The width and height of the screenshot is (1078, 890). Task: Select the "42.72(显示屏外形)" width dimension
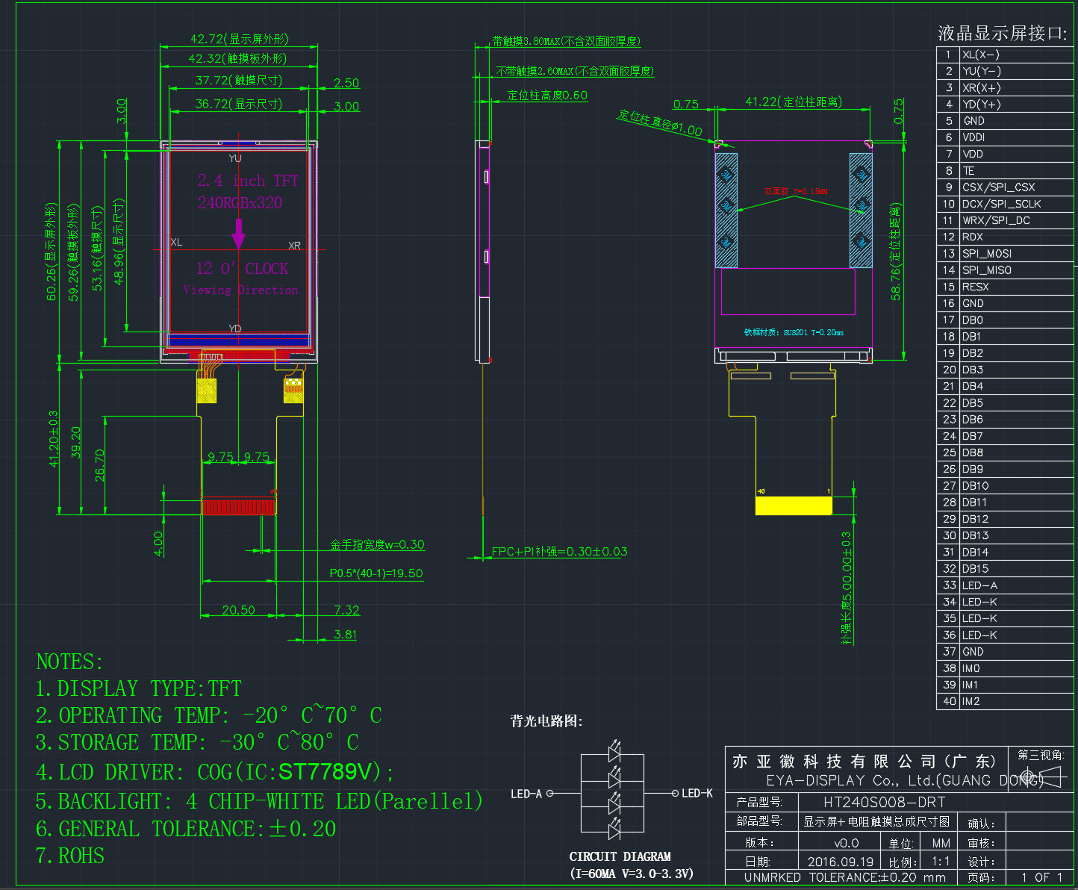[239, 39]
